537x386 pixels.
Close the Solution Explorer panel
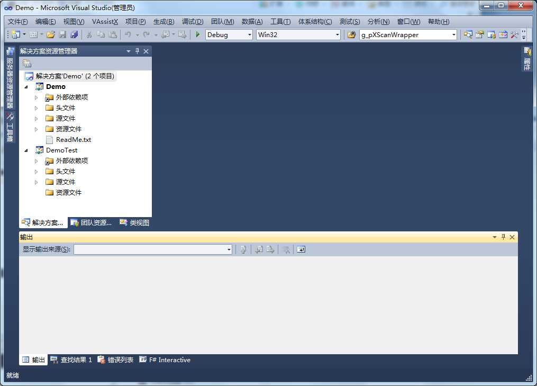click(146, 51)
